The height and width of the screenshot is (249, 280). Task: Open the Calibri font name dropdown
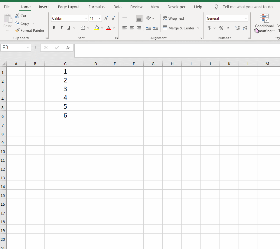86,18
